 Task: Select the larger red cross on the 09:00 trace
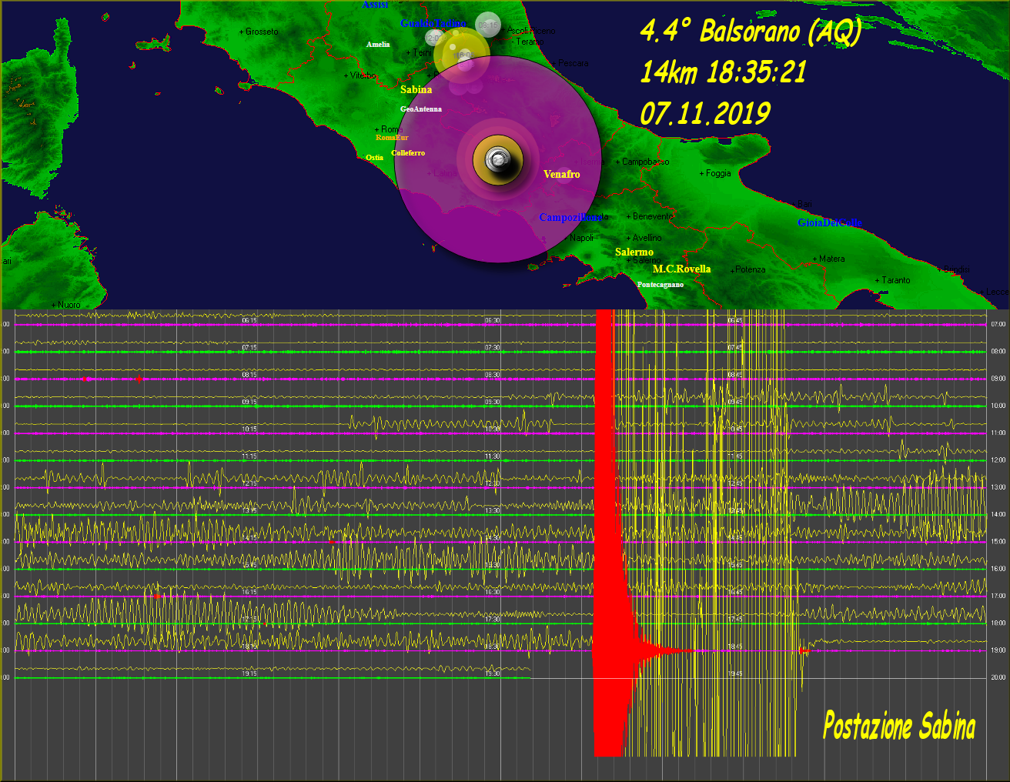pyautogui.click(x=139, y=379)
